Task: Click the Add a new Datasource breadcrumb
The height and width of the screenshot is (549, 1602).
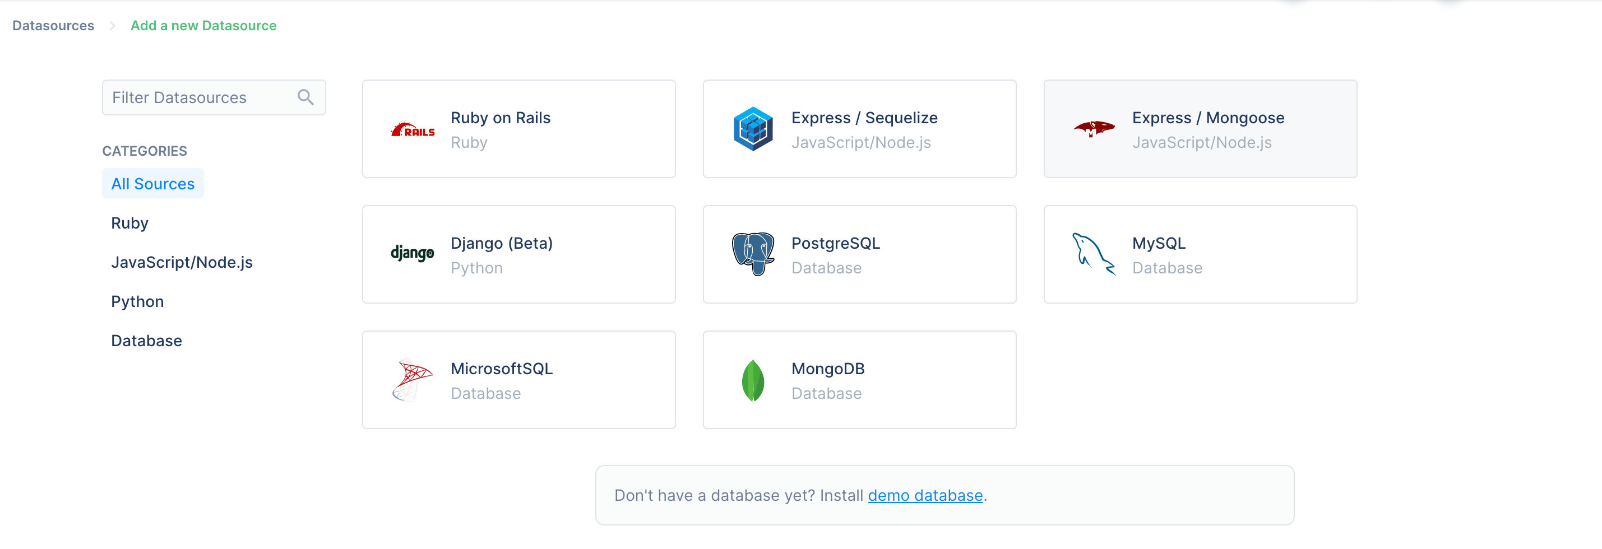Action: (203, 26)
